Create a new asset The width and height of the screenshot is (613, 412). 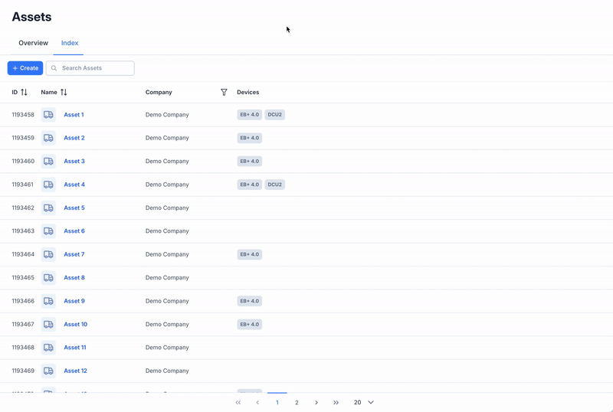tap(25, 68)
